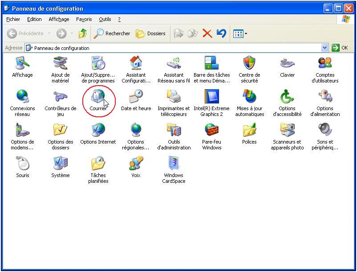Open Mises à jour automatiques icon
The height and width of the screenshot is (272, 357).
249,96
